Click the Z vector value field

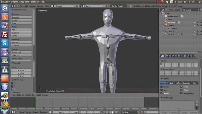click(21, 76)
